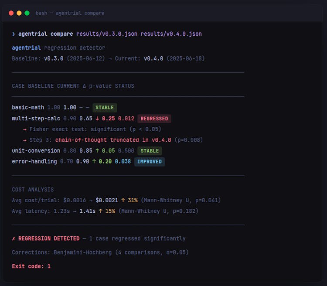Click the STABLE badge on unit-conversion row
Screen dimensions: 327x286
(150, 151)
